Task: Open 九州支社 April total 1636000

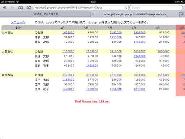Action: click(68, 33)
